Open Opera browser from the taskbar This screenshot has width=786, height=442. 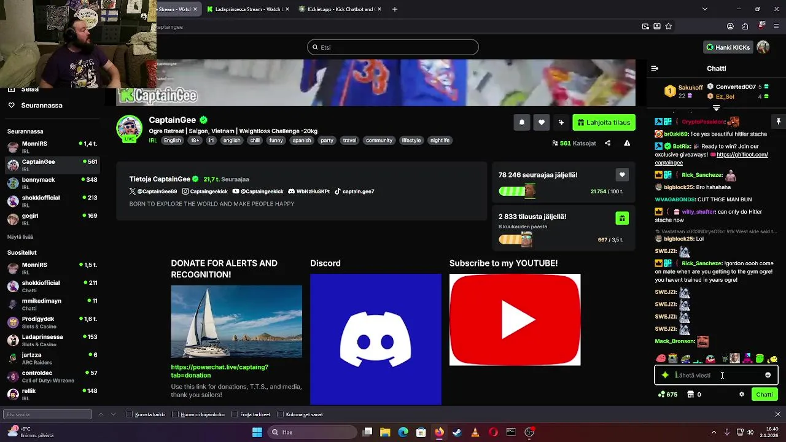coord(493,432)
